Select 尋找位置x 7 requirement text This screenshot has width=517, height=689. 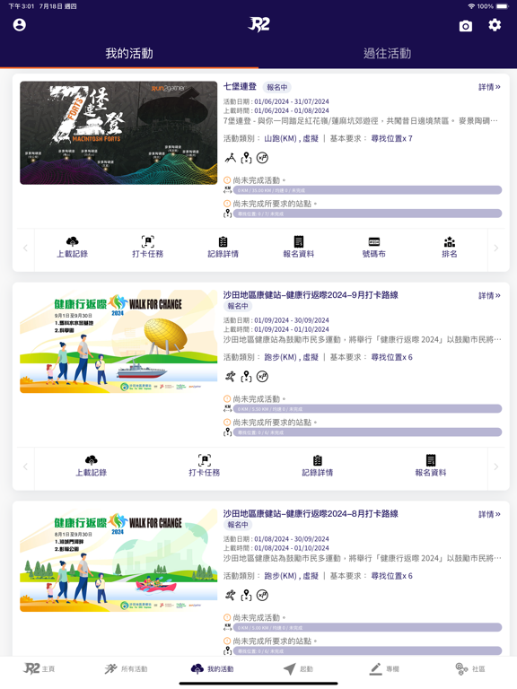[391, 138]
